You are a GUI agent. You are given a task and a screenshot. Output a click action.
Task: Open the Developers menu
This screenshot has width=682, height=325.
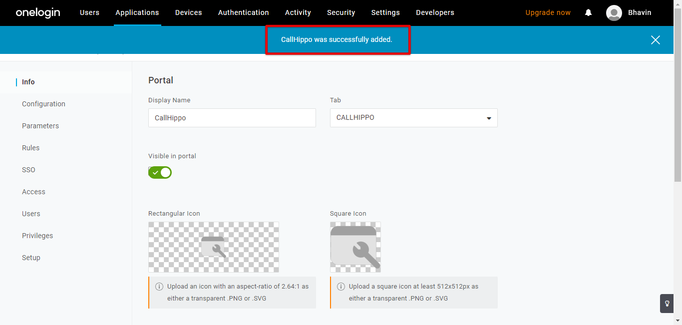click(x=435, y=12)
